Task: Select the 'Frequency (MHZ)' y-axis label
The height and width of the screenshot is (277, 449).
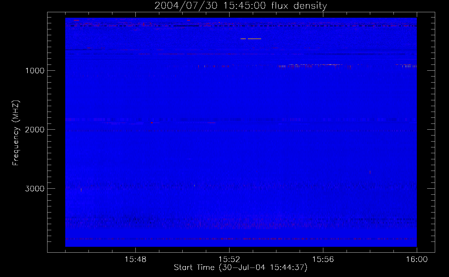Action: (16, 133)
